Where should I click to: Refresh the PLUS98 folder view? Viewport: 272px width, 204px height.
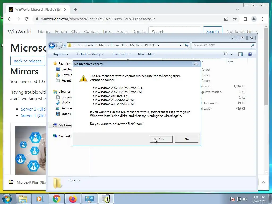pyautogui.click(x=186, y=45)
